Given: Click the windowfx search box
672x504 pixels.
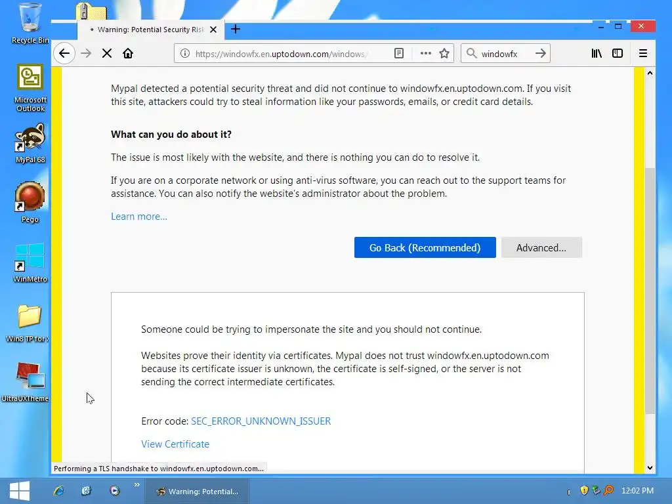Looking at the screenshot, I should [x=506, y=54].
